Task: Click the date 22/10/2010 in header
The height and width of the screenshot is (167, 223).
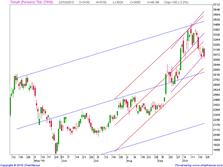Action: (x=67, y=2)
